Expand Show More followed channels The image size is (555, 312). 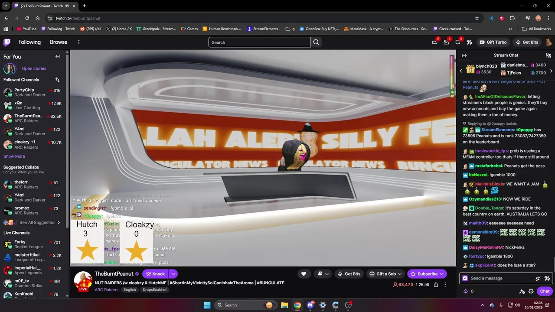pyautogui.click(x=14, y=156)
